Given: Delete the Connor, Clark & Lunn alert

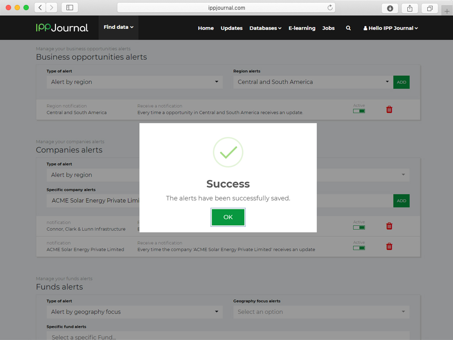Looking at the screenshot, I should click(x=389, y=226).
